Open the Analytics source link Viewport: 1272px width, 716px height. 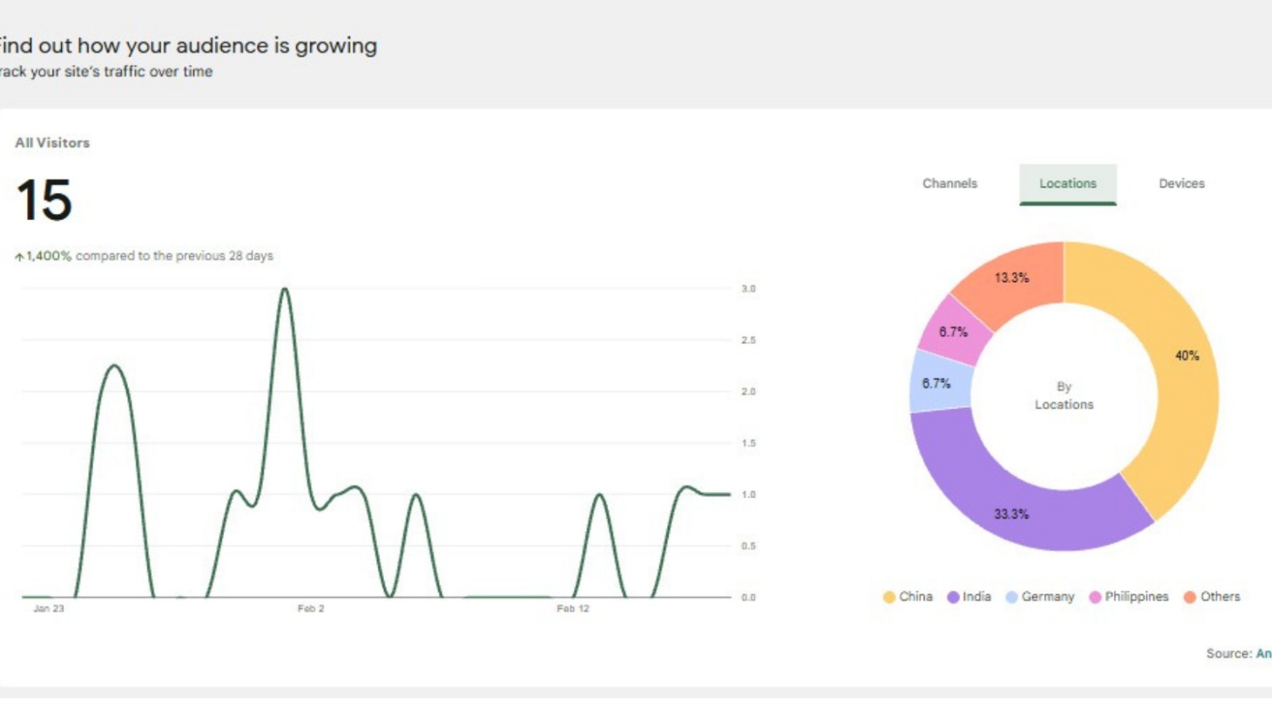coord(1266,653)
